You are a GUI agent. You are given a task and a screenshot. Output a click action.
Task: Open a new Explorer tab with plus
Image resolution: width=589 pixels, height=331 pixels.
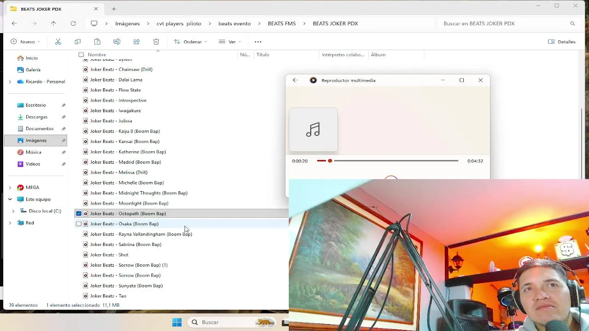click(114, 9)
